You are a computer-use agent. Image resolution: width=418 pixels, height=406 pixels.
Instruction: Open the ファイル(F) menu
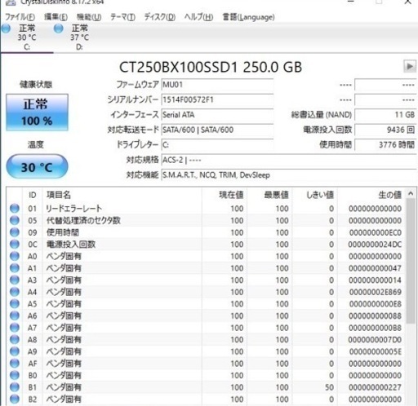point(20,17)
